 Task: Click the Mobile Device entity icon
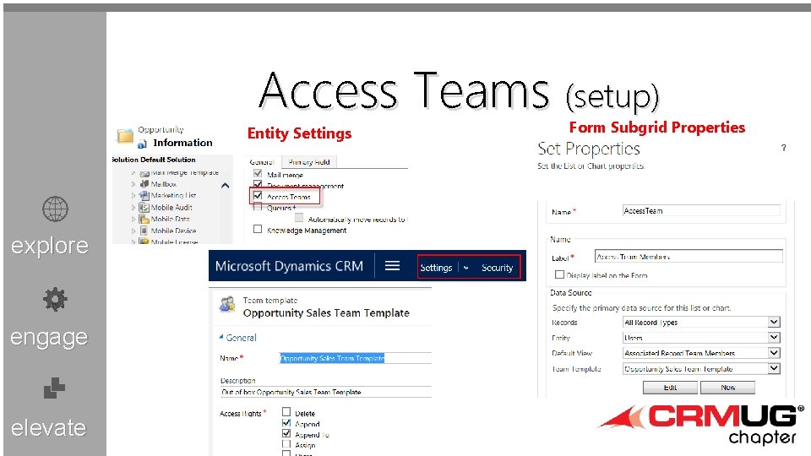[x=144, y=231]
